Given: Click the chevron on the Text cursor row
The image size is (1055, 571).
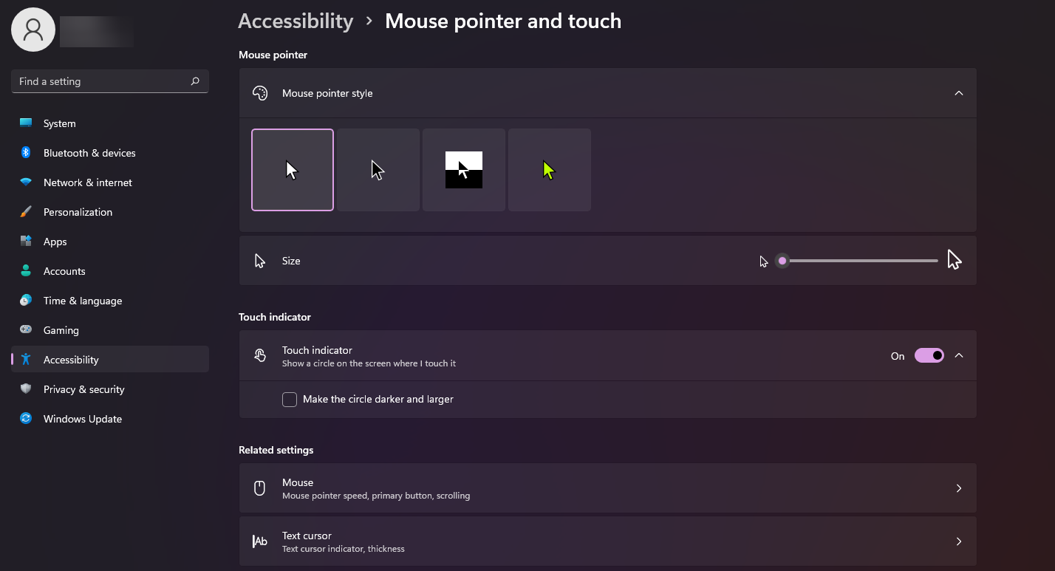Looking at the screenshot, I should [959, 541].
